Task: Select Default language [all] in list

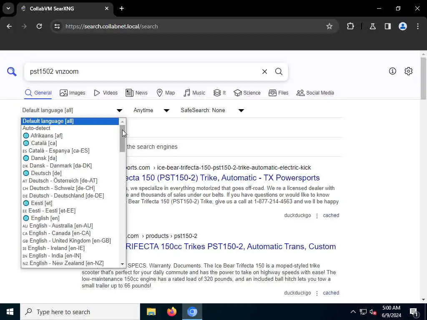Action: coord(70,121)
